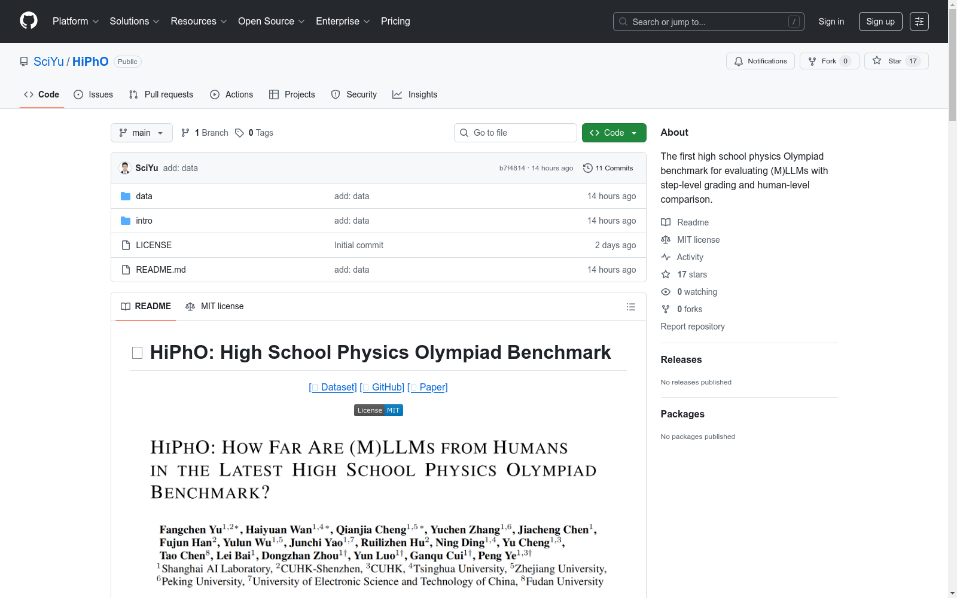Screen dimensions: 957x598
Task: Select the README tab in file viewer
Action: (x=146, y=306)
